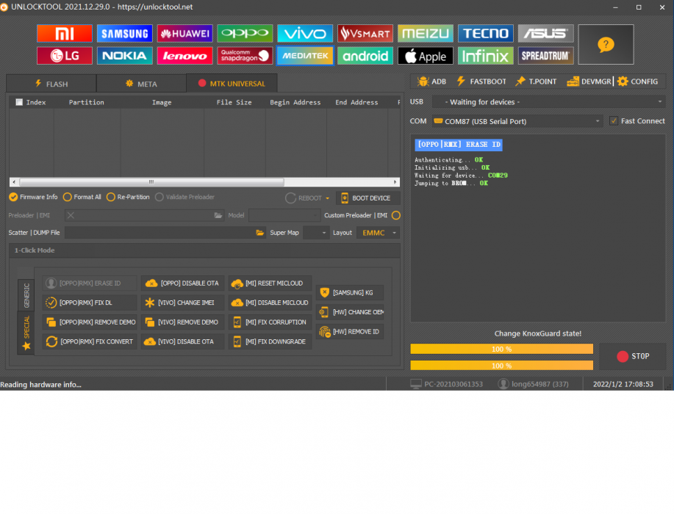Open the Layout EMMC dropdown
The height and width of the screenshot is (514, 674).
pyautogui.click(x=378, y=233)
